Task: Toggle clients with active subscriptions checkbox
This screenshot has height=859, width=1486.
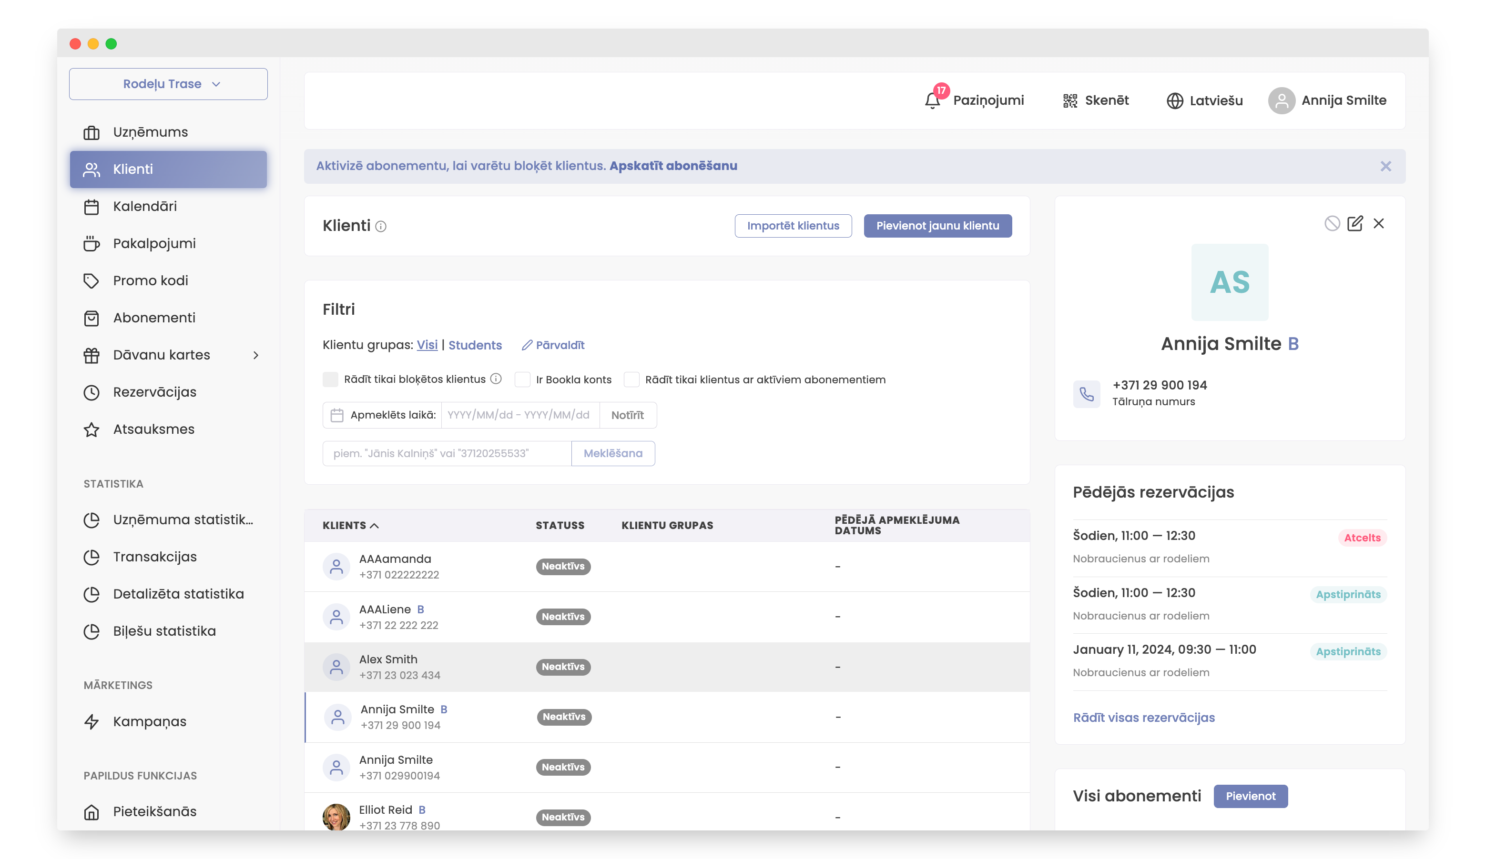Action: point(631,380)
